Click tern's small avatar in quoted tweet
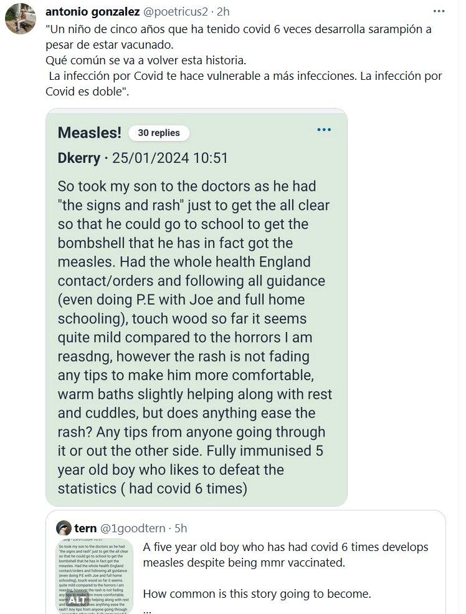The height and width of the screenshot is (614, 466). tap(63, 529)
